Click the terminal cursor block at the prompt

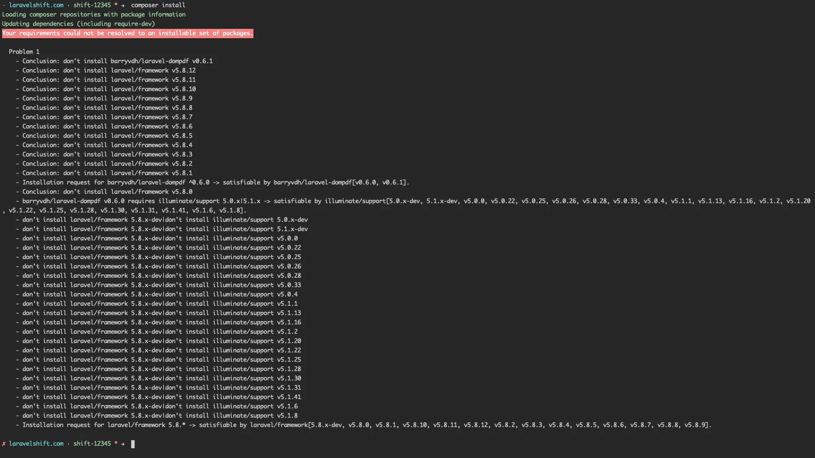(133, 444)
